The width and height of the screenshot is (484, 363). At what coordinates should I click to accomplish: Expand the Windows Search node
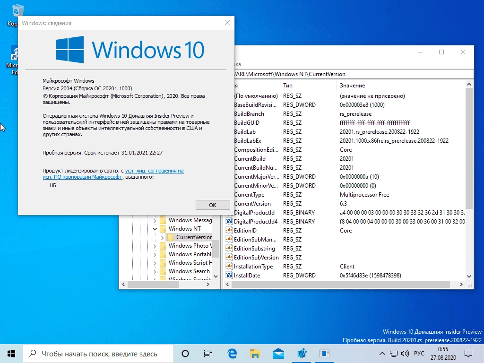[155, 272]
